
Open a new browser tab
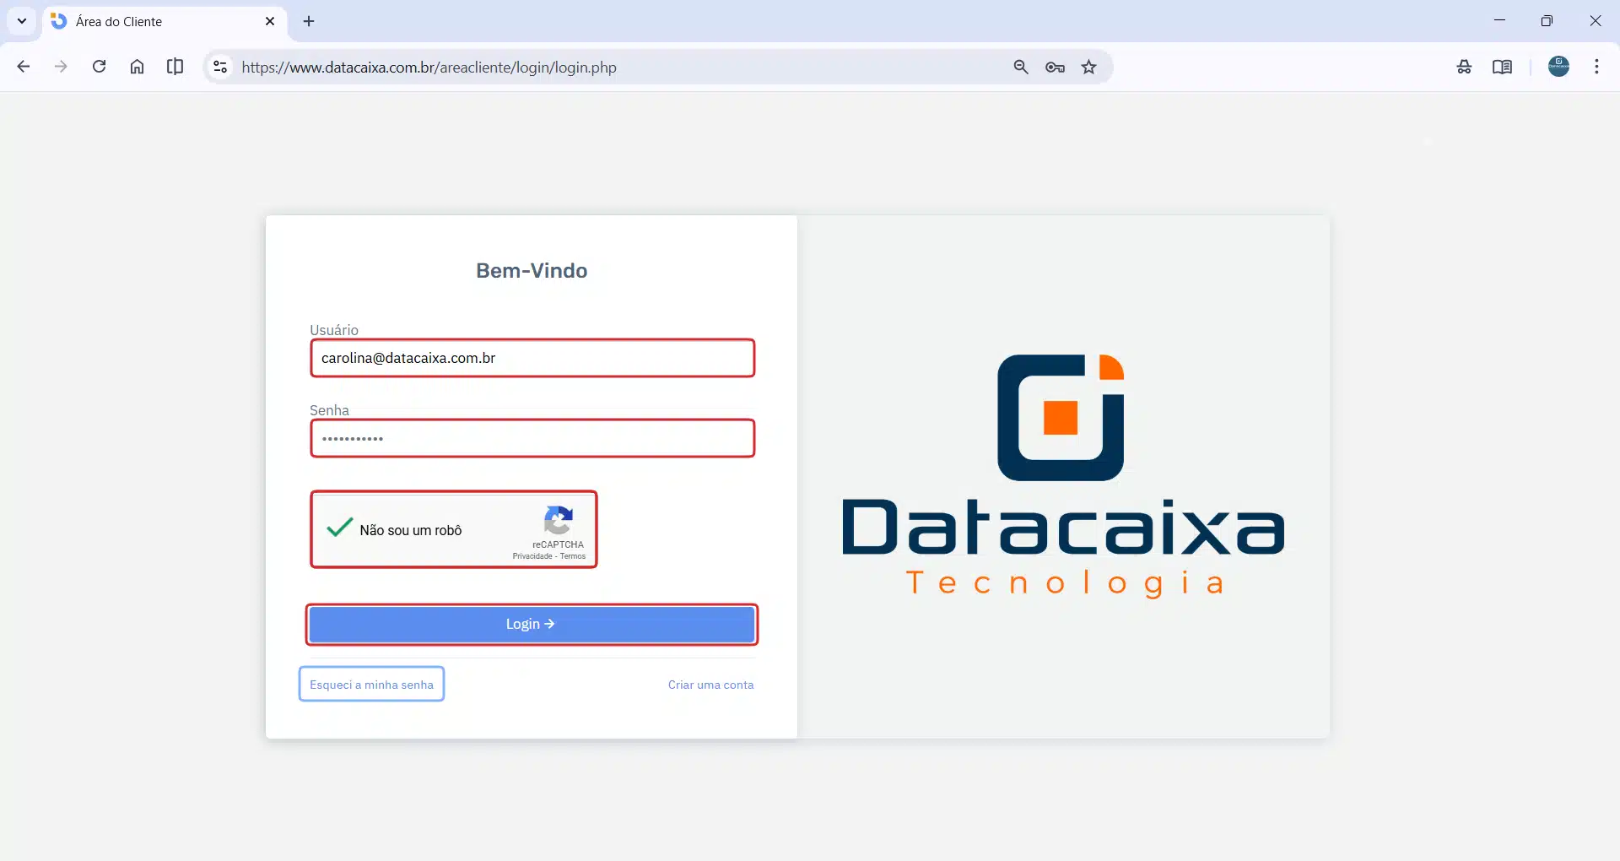click(308, 22)
